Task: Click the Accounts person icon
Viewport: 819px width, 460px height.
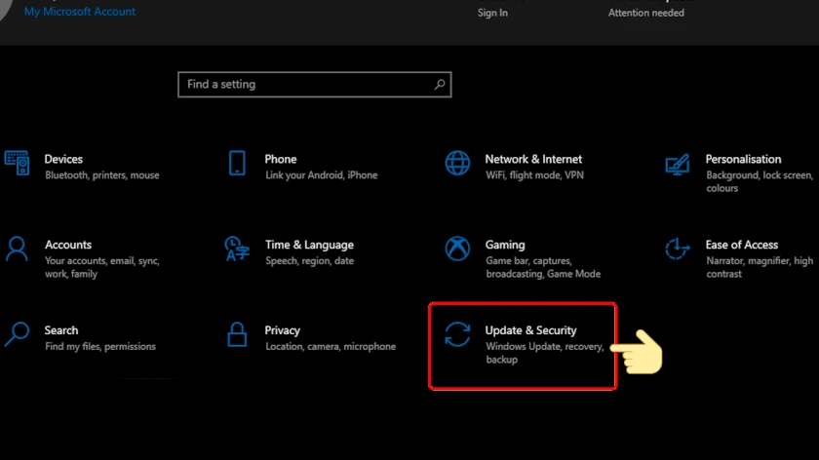Action: (x=17, y=249)
